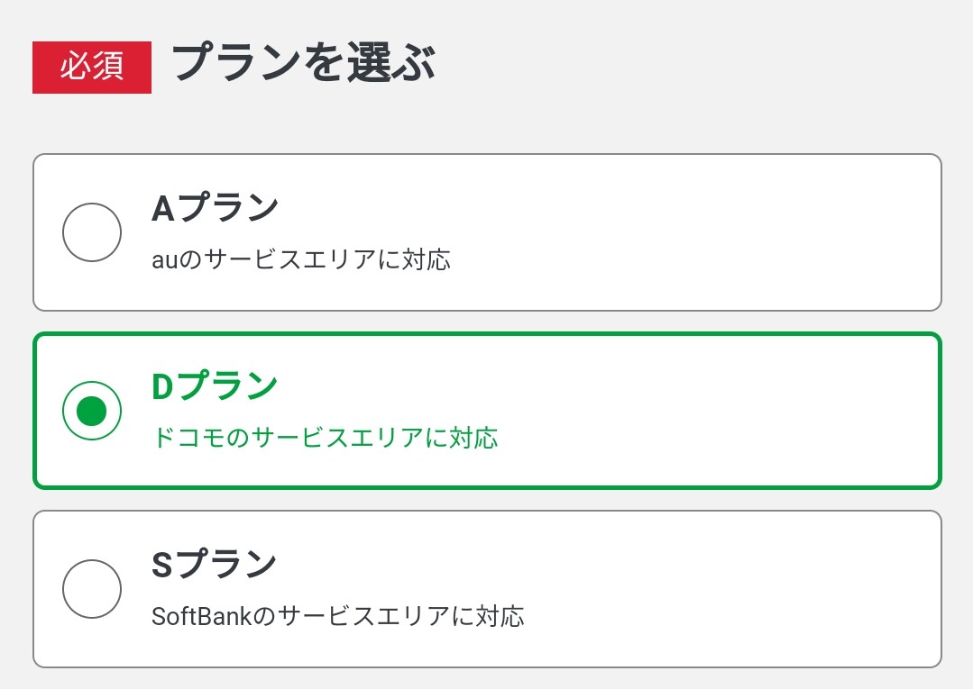The height and width of the screenshot is (689, 973).
Task: Click the Aプラン heading text
Action: 214,205
